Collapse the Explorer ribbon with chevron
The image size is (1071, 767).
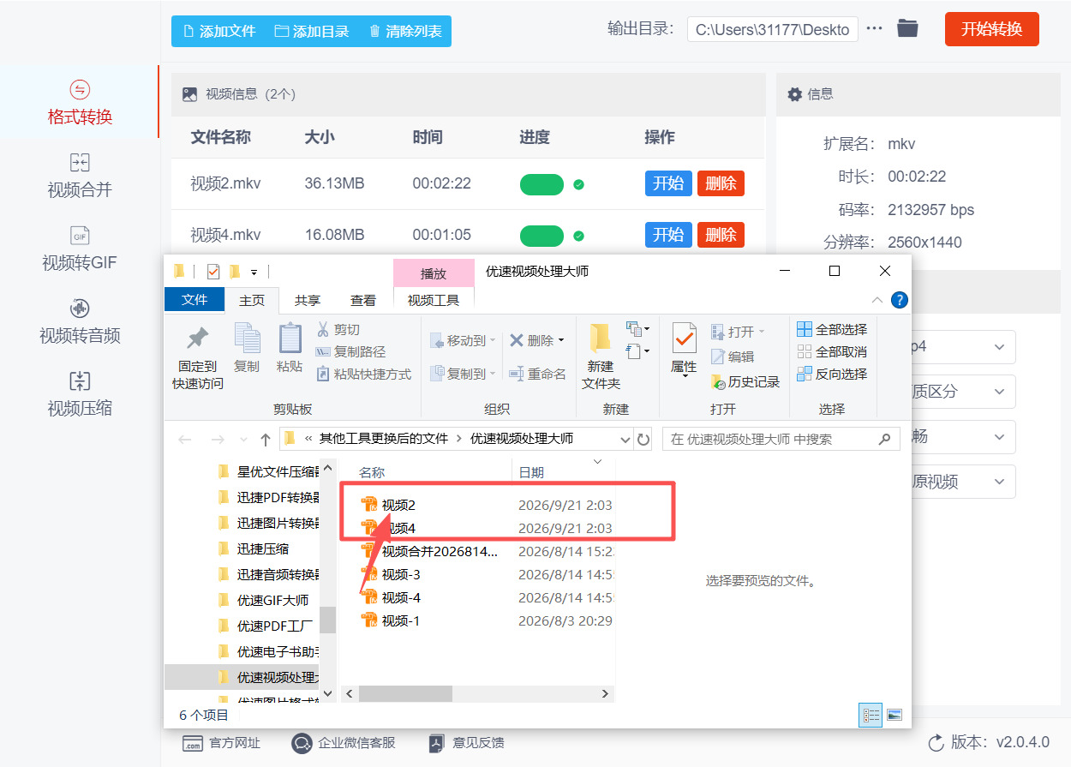click(877, 300)
